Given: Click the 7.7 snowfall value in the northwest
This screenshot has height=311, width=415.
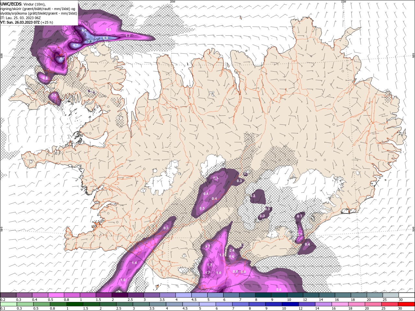Looking at the screenshot, I should point(90,42).
